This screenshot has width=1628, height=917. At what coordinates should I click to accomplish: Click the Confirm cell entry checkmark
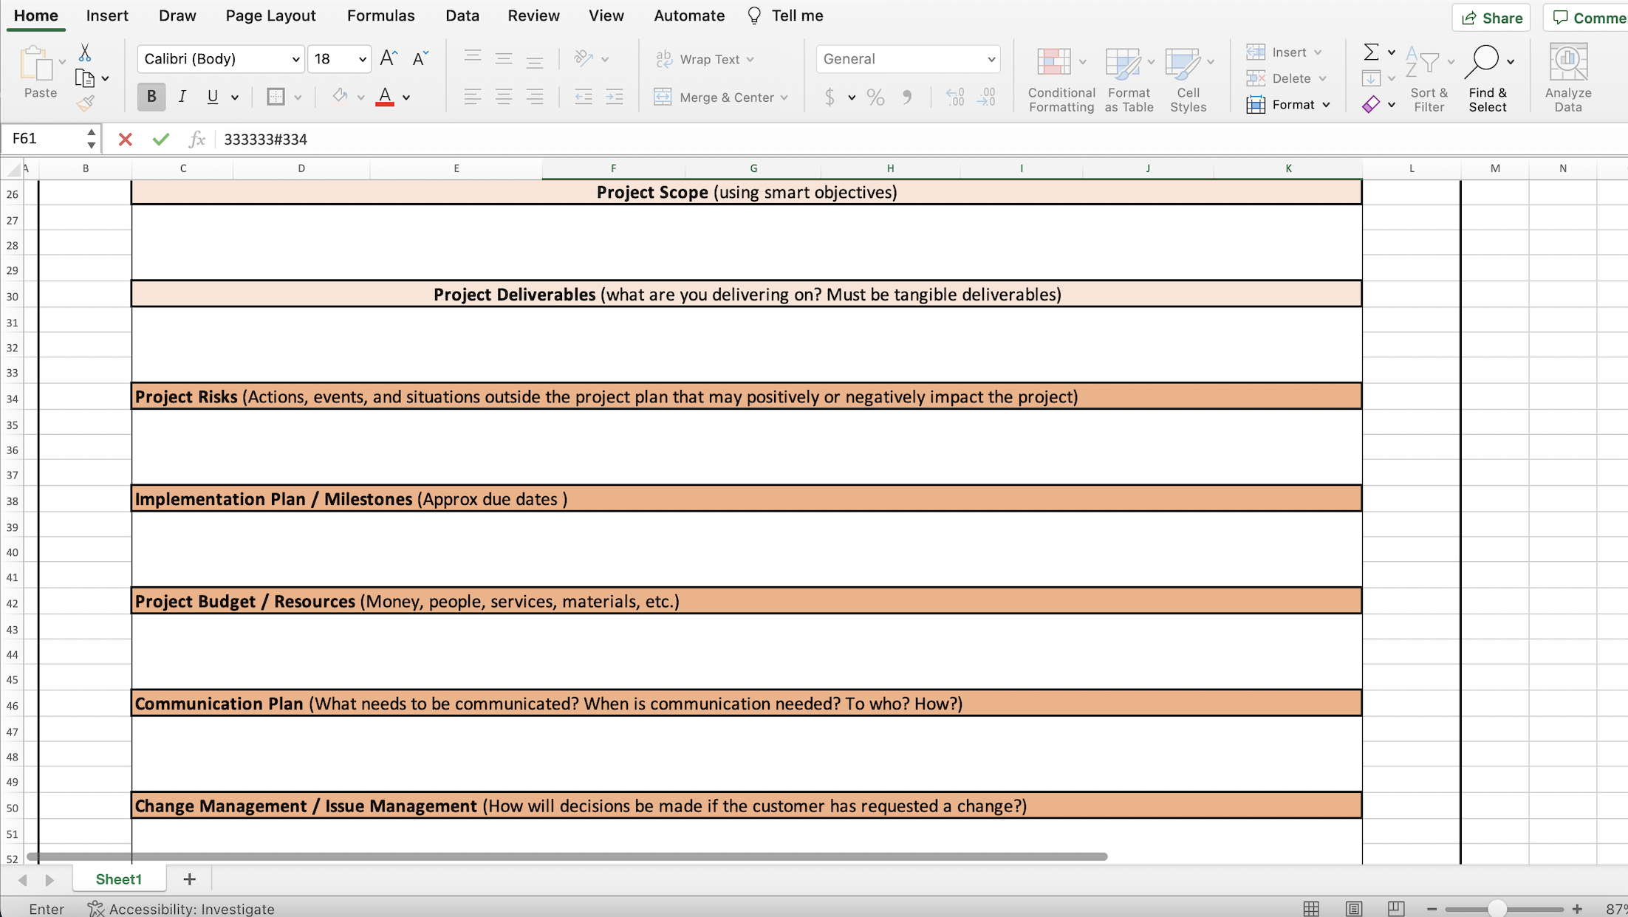[x=161, y=140]
